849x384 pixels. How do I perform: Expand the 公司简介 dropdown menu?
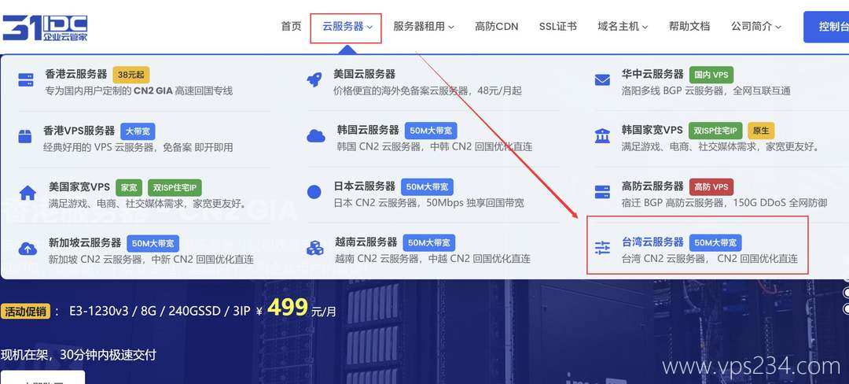[756, 26]
